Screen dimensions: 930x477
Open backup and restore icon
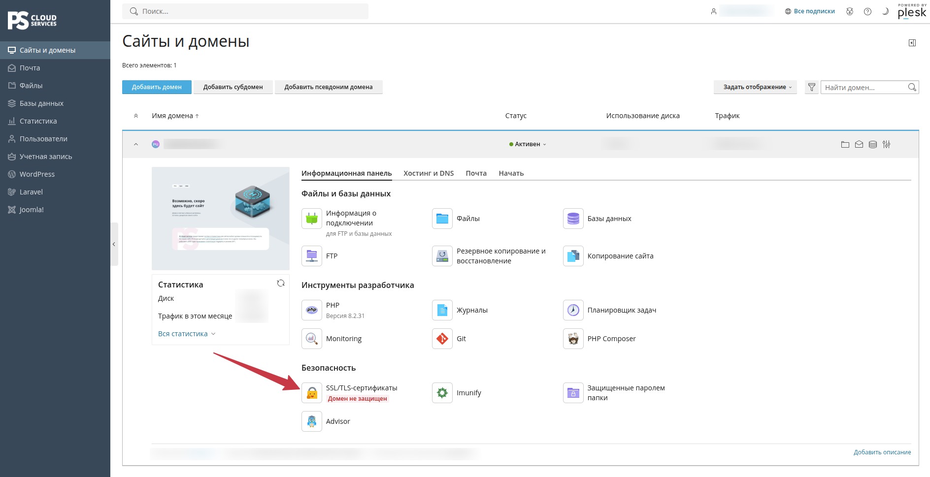click(x=442, y=256)
